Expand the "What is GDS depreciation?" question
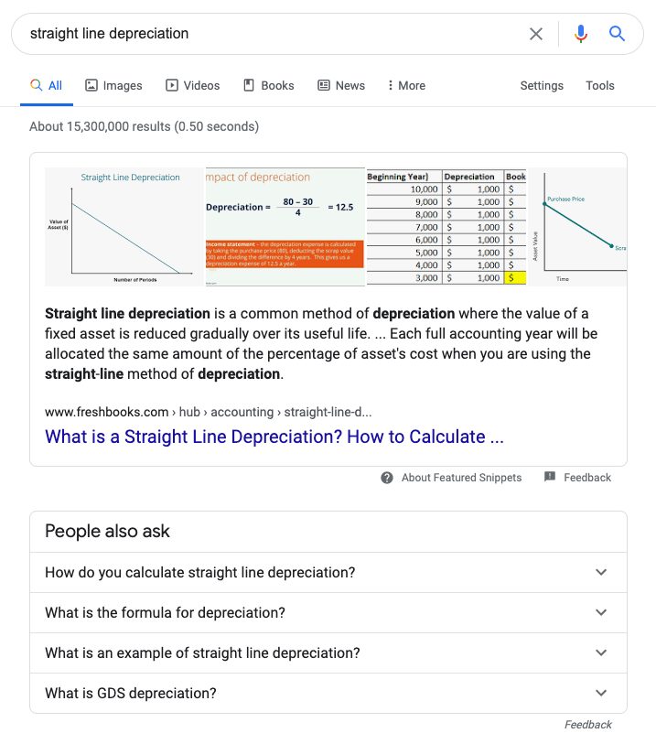656x744 pixels. point(328,694)
